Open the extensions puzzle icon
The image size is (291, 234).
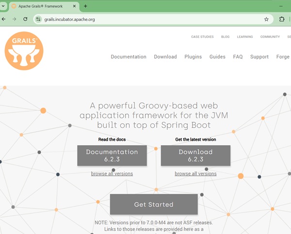point(282,19)
